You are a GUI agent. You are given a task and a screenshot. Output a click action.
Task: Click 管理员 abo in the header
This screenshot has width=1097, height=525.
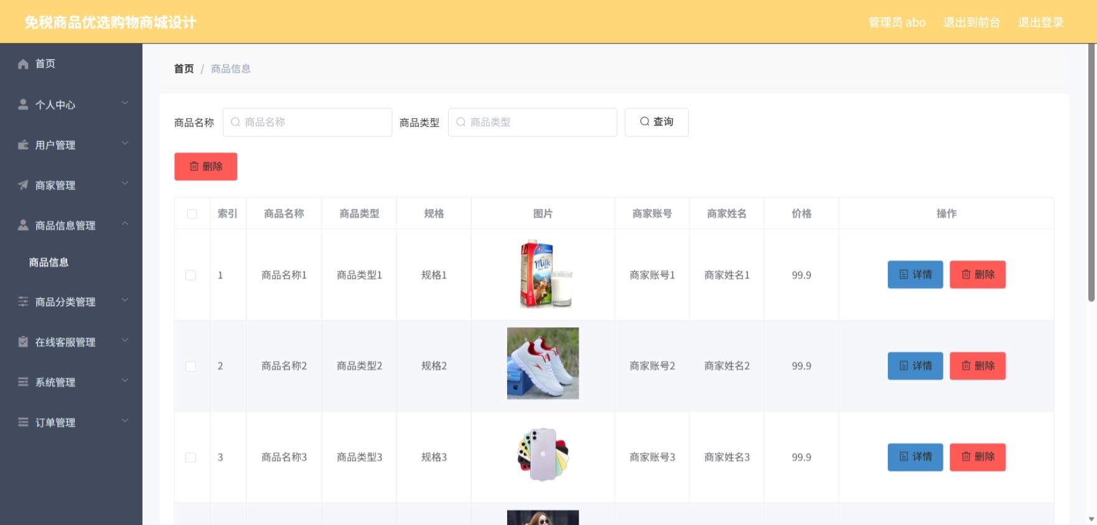[x=897, y=22]
